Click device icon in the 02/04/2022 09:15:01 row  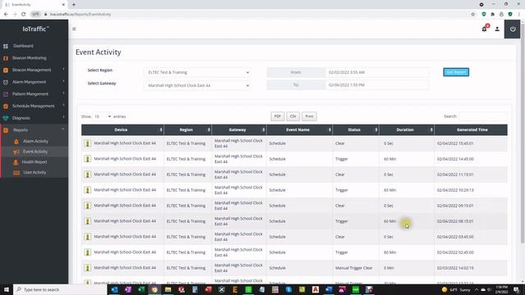[88, 206]
